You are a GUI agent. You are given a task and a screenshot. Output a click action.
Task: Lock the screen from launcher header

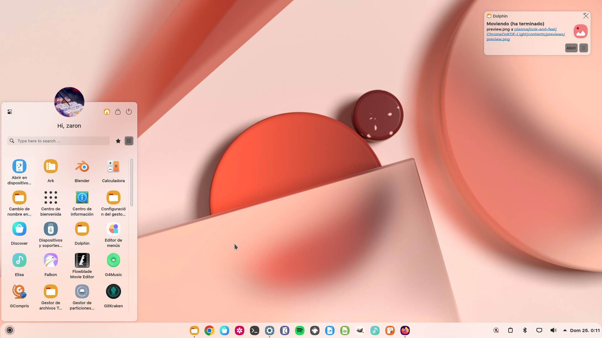[118, 112]
